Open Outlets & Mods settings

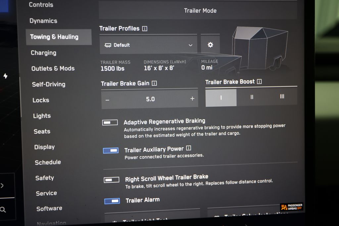click(x=53, y=68)
